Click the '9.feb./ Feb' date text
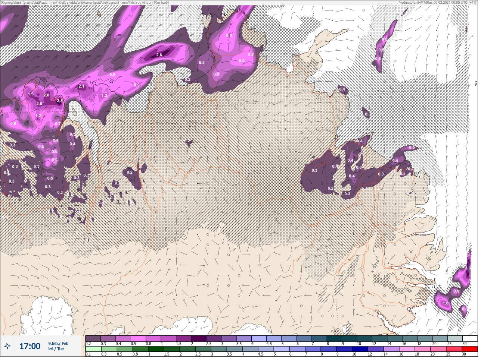478x357 pixels. [x=58, y=344]
